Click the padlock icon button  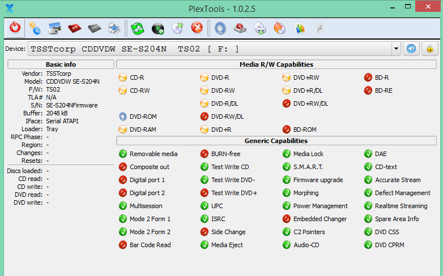(x=430, y=49)
